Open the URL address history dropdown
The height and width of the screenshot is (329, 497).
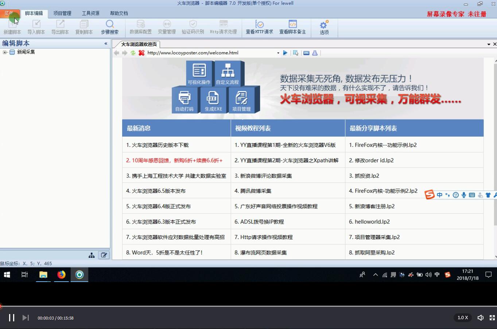(278, 53)
